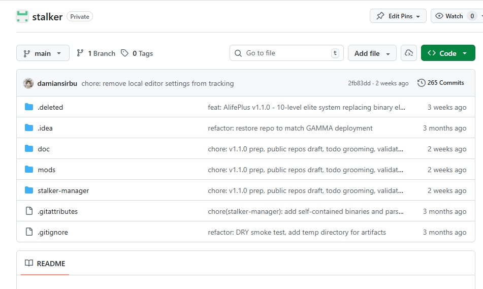Click the Edit Pins button

pos(398,16)
